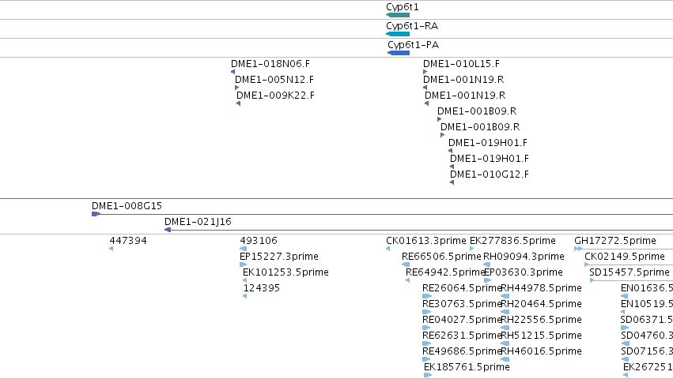Select feature 124395

(x=262, y=288)
